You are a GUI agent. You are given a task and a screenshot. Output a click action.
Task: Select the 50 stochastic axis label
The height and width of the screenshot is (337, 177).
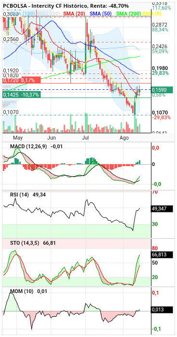(155, 263)
